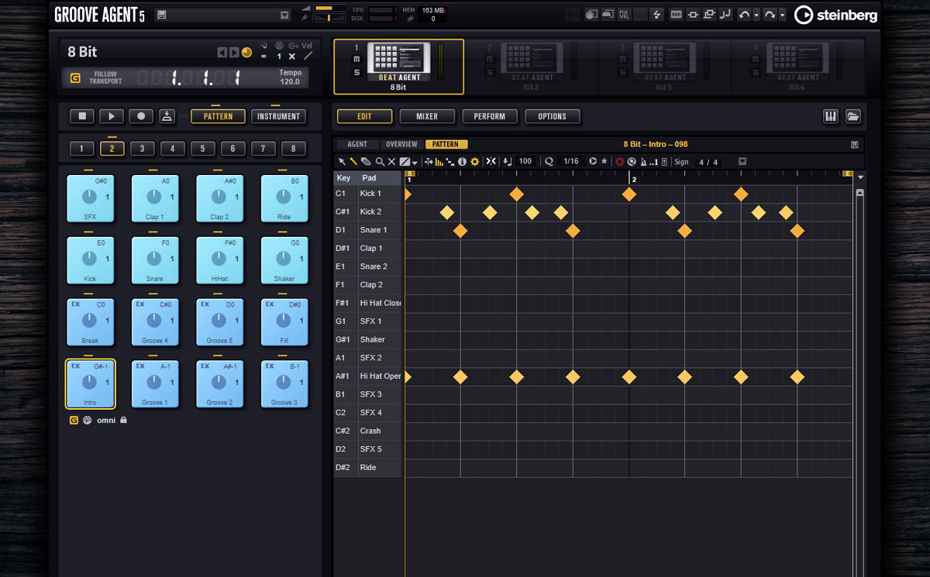The image size is (930, 577).
Task: Click the metronome icon
Action: coord(643,161)
